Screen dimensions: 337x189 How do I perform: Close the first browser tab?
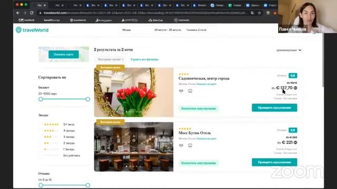[45, 5]
